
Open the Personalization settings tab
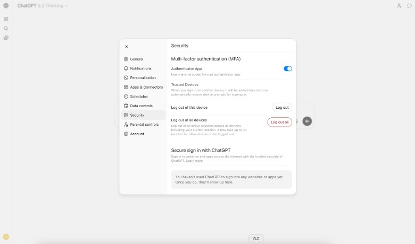pos(143,78)
